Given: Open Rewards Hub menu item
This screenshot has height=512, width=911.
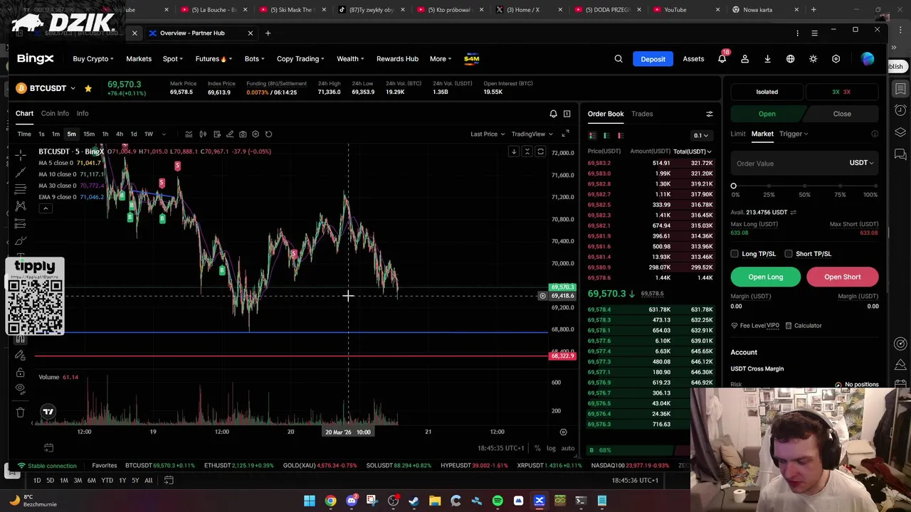Looking at the screenshot, I should (x=397, y=59).
